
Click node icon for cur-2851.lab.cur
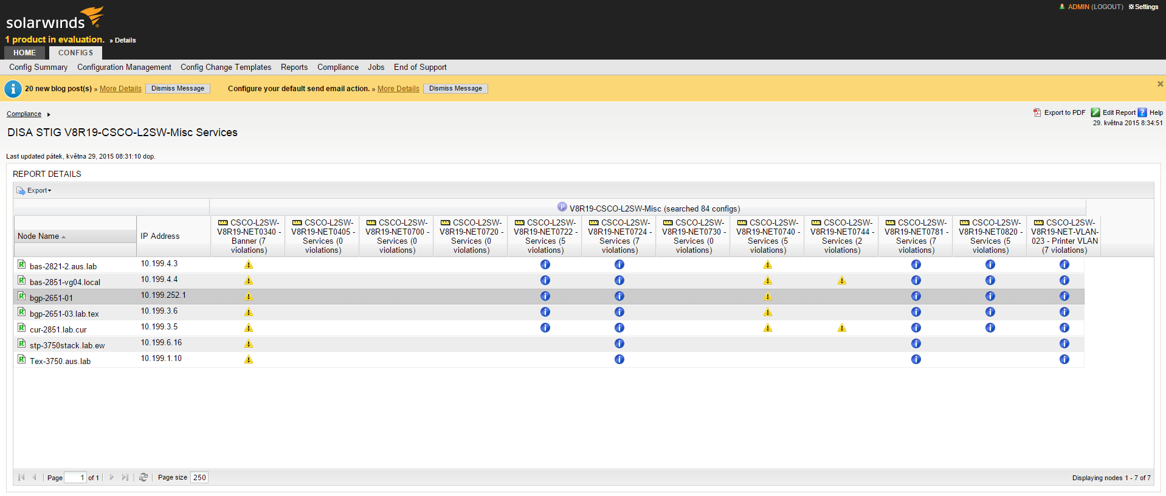(21, 328)
